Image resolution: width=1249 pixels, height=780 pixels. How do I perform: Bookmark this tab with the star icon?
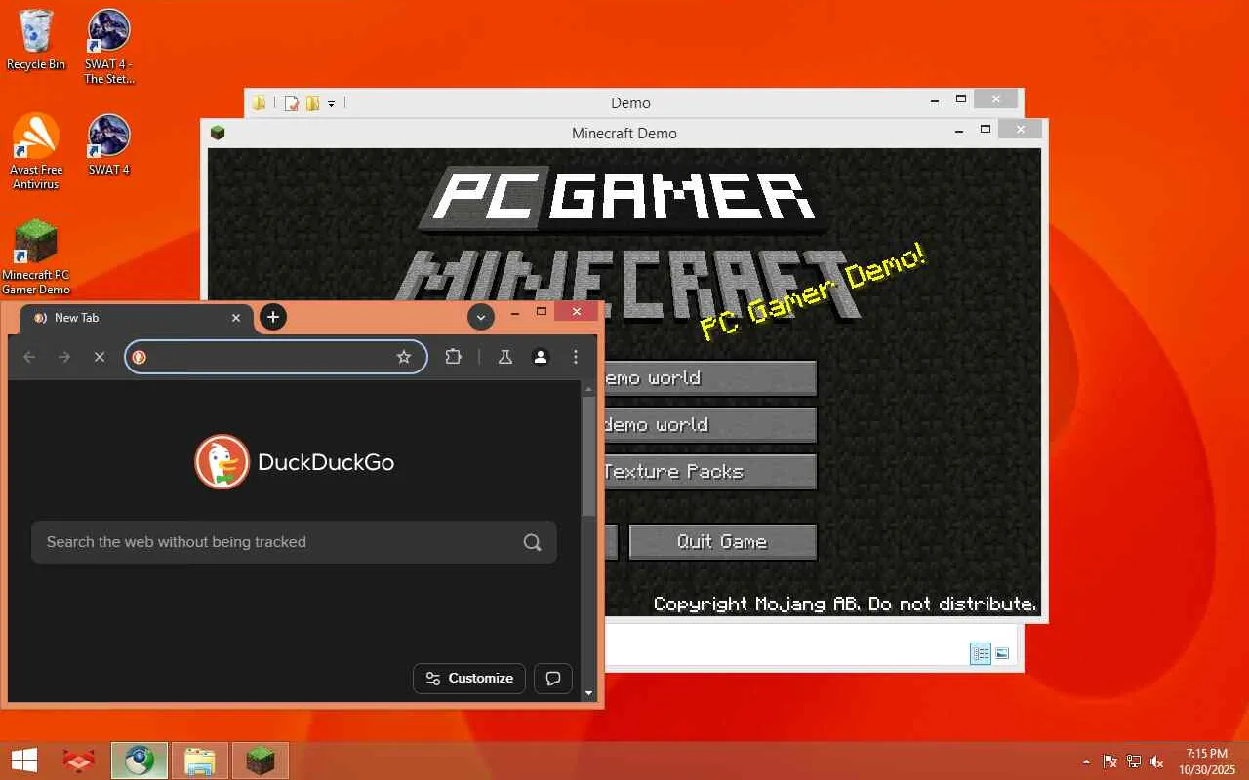coord(404,357)
